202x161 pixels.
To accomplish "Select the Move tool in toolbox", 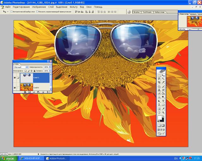I will (x=163, y=75).
